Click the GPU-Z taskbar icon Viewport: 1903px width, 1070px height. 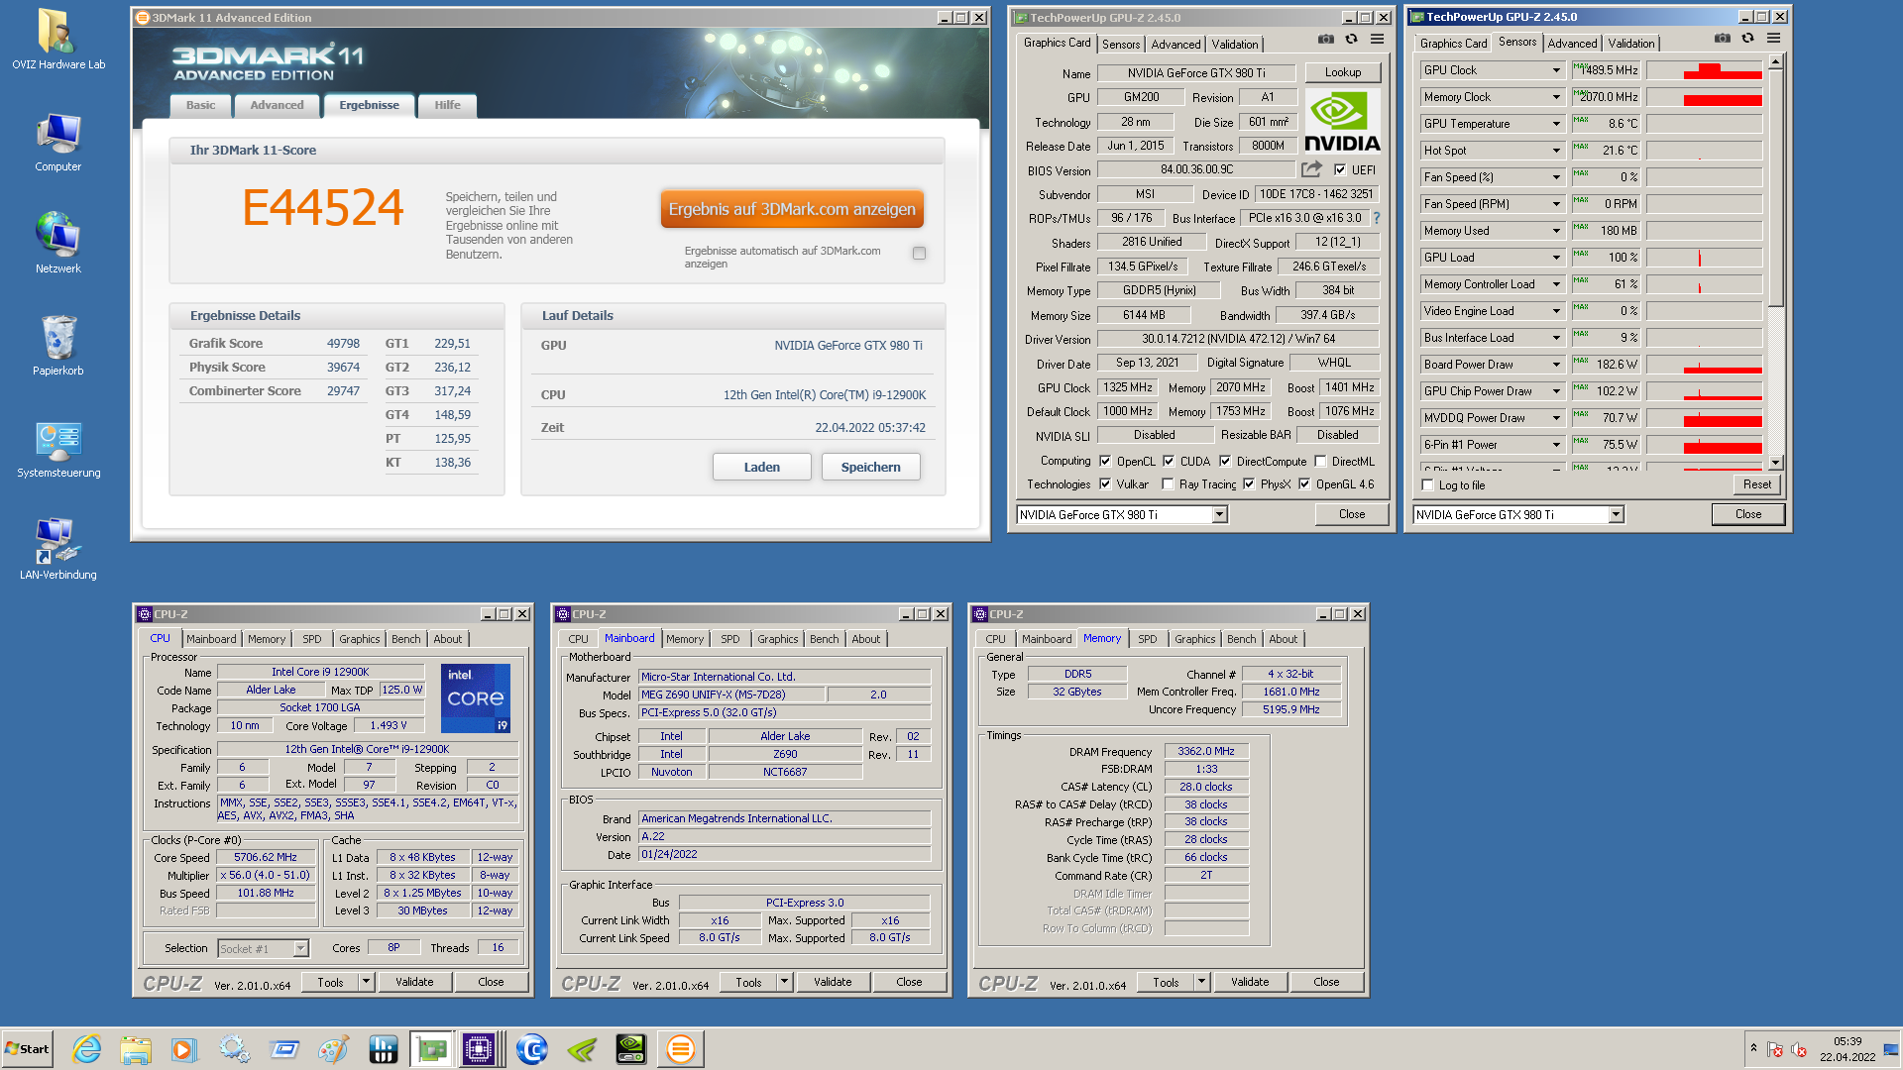[x=431, y=1049]
